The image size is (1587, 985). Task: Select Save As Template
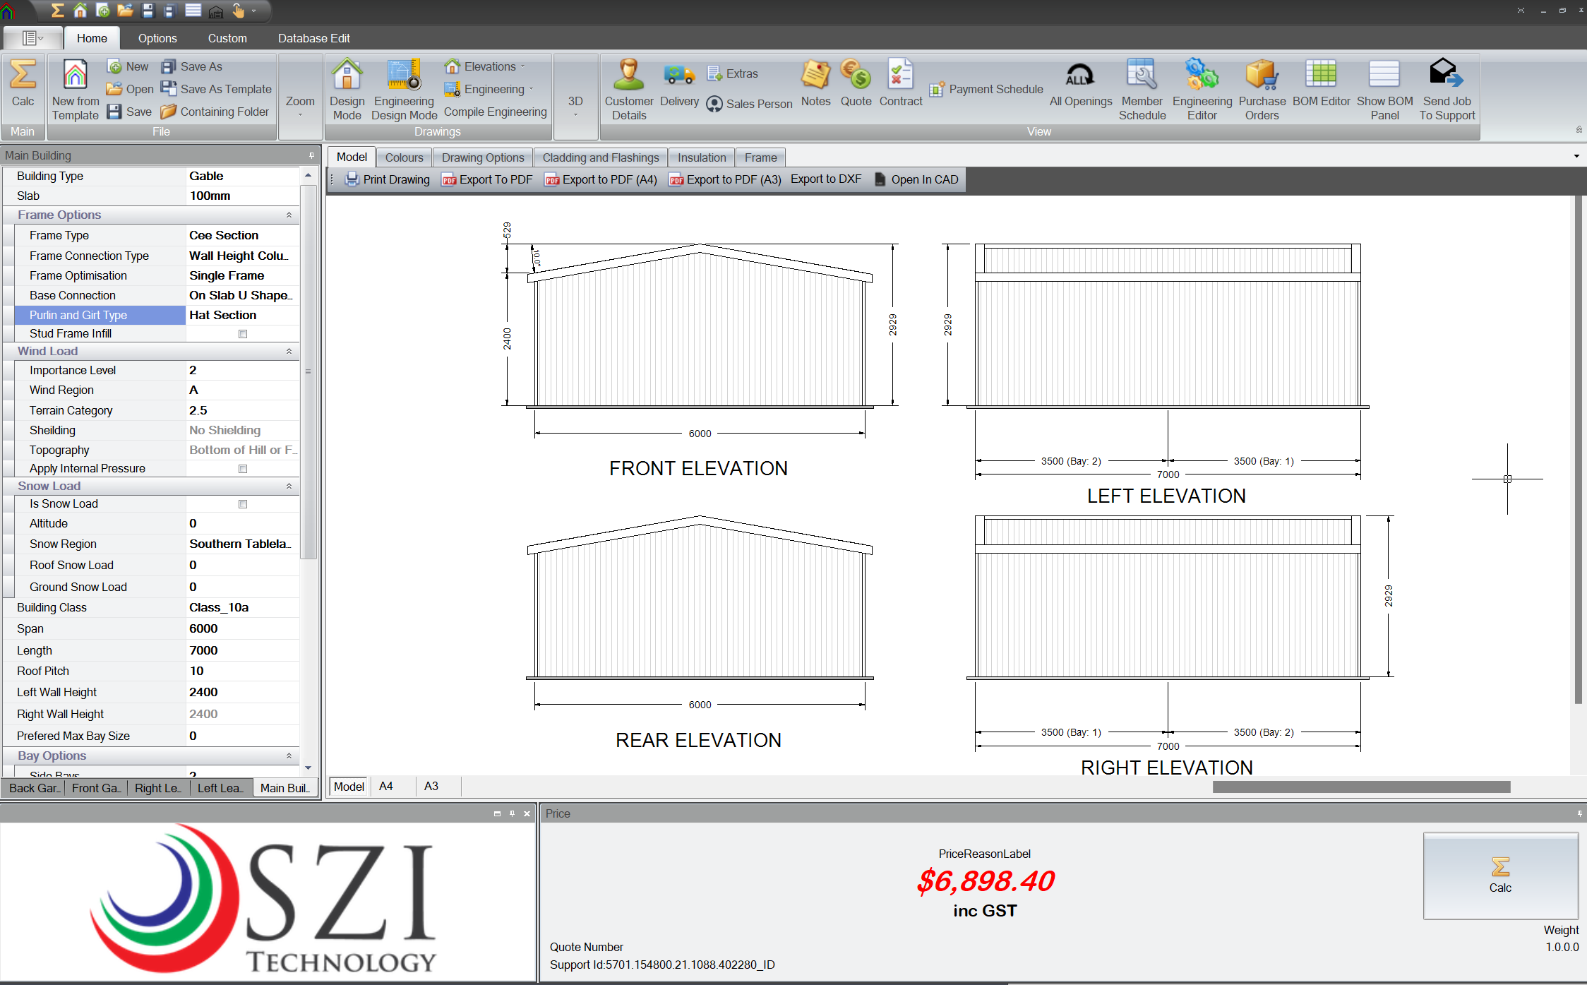point(216,89)
